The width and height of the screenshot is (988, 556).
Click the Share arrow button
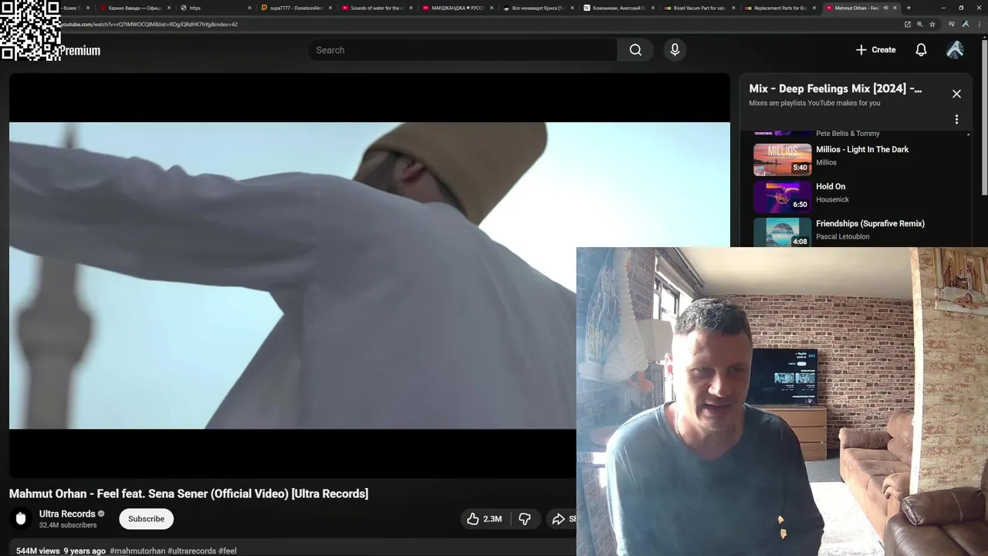coord(560,519)
